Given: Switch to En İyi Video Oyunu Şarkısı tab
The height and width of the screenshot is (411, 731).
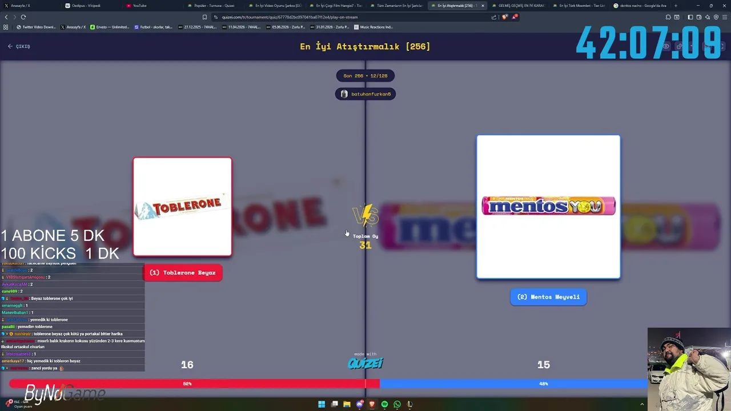Looking at the screenshot, I should point(275,6).
